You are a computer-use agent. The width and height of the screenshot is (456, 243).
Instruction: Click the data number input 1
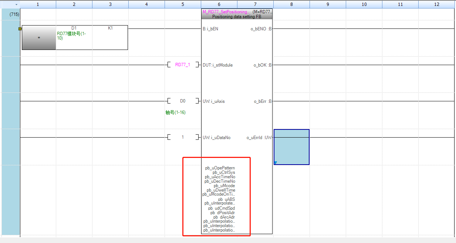coord(183,137)
